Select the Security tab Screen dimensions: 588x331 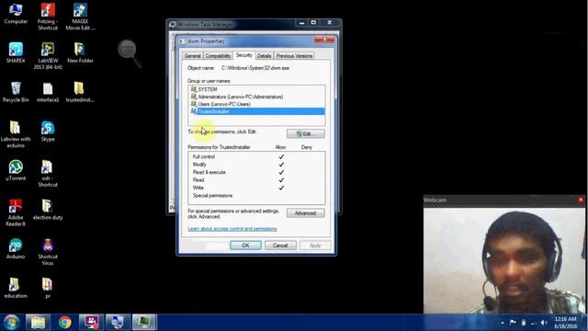click(x=244, y=55)
